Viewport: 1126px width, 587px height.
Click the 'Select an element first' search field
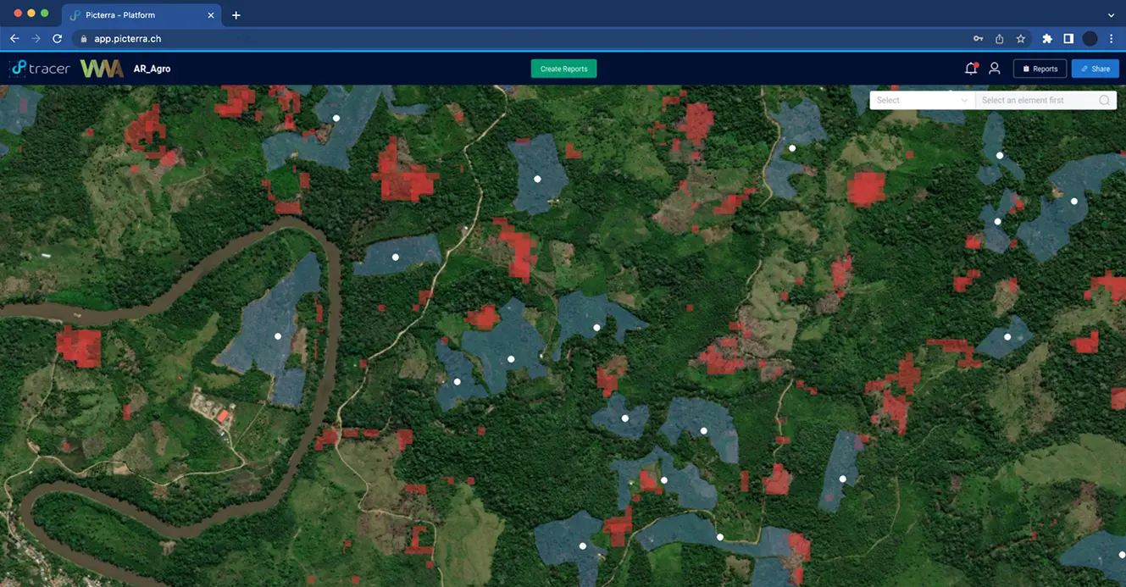(x=1035, y=100)
